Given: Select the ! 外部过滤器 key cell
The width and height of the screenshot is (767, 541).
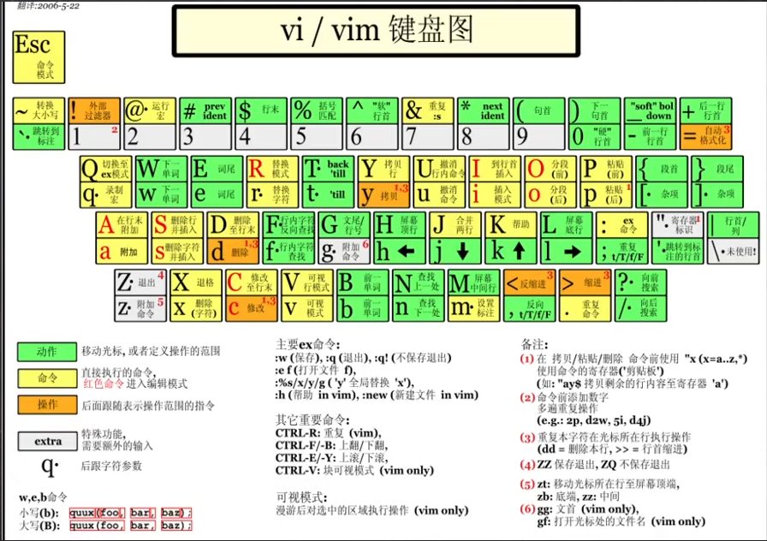Looking at the screenshot, I should [94, 110].
